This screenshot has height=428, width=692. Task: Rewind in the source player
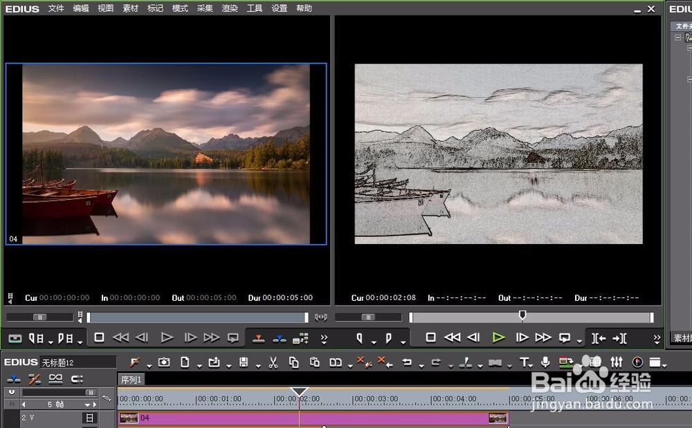point(120,337)
